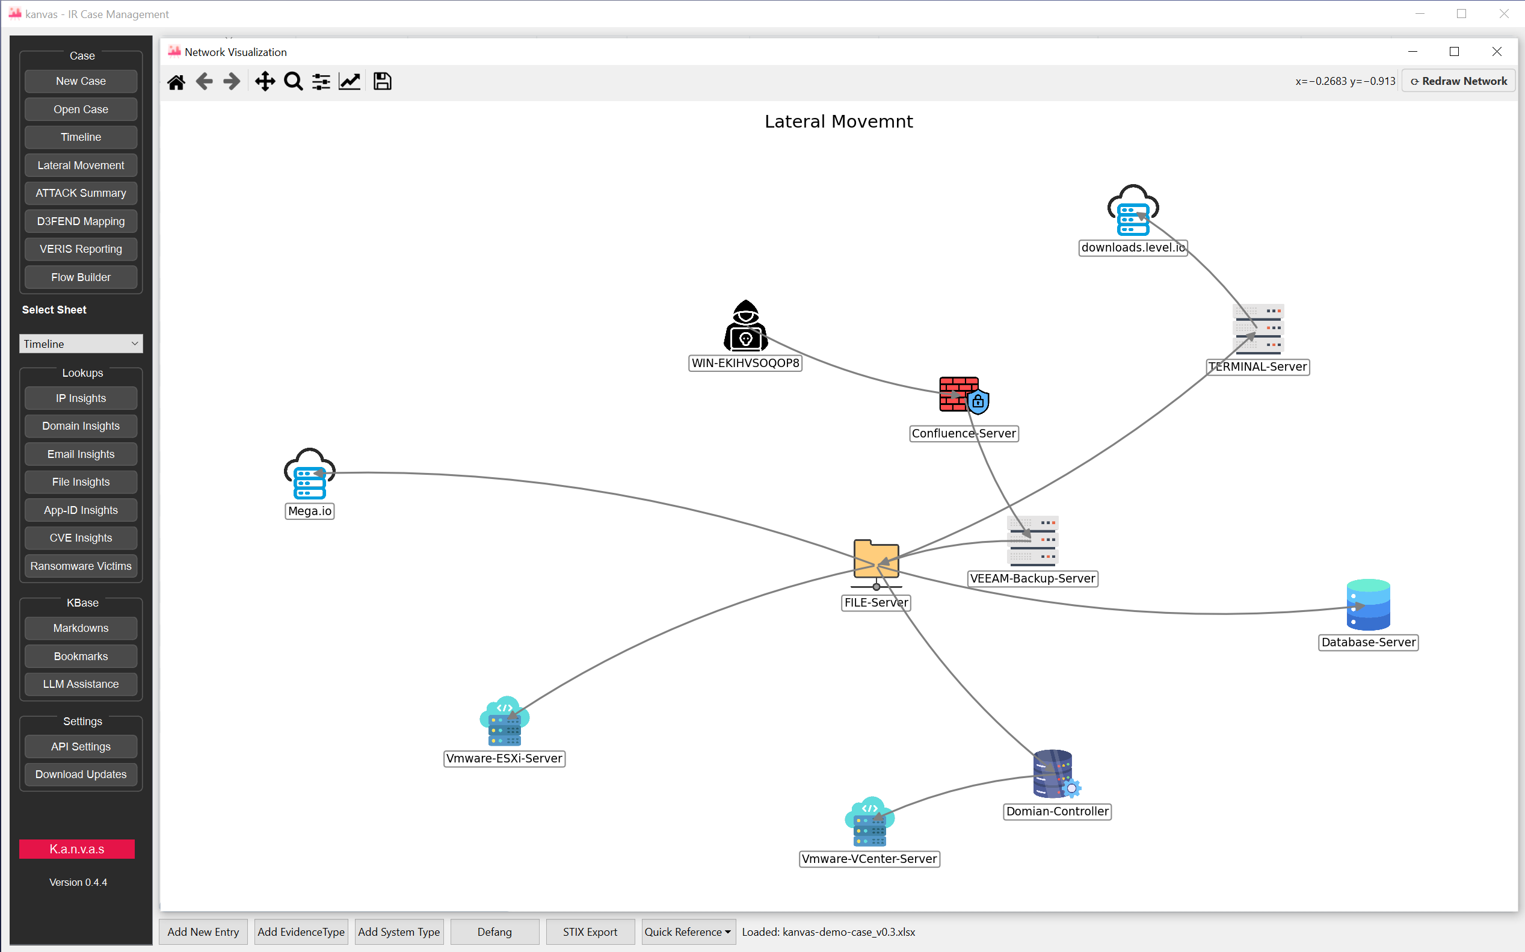Image resolution: width=1525 pixels, height=952 pixels.
Task: Click the forward arrow in plot toolbar
Action: coord(232,82)
